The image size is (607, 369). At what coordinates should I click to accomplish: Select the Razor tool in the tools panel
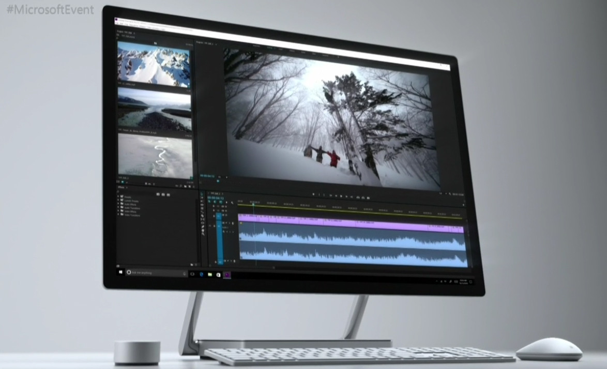coord(202,216)
